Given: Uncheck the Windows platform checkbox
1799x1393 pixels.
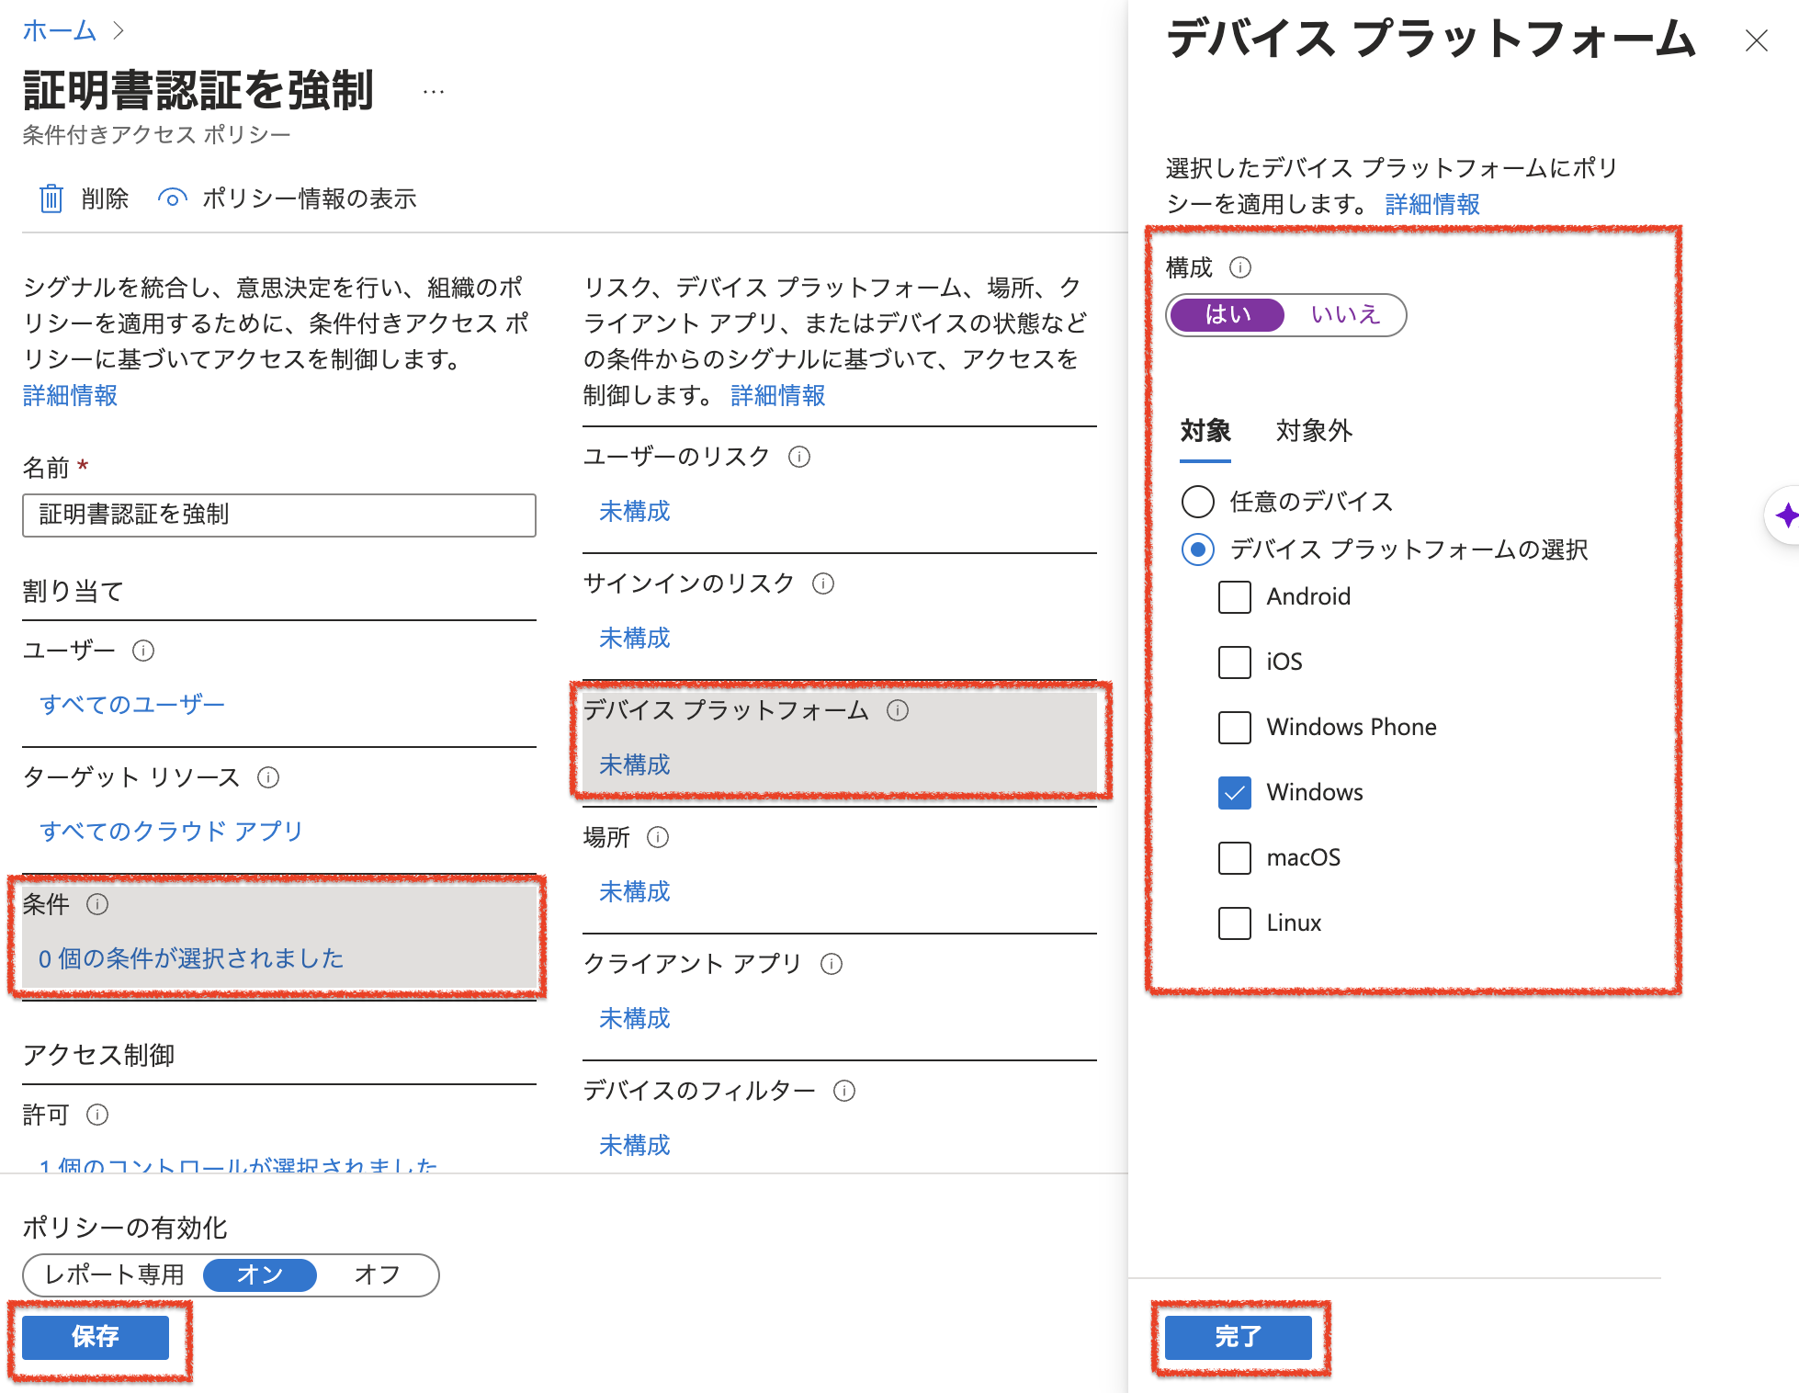Looking at the screenshot, I should click(1234, 793).
